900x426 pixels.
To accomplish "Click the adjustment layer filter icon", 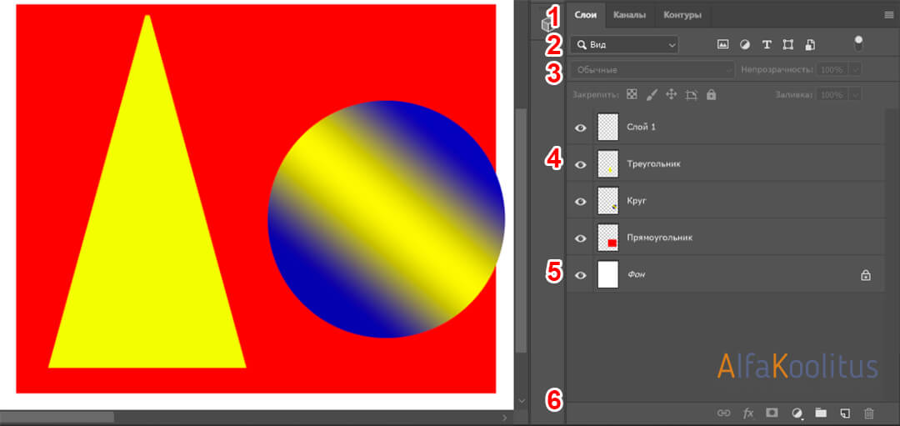I will [744, 44].
